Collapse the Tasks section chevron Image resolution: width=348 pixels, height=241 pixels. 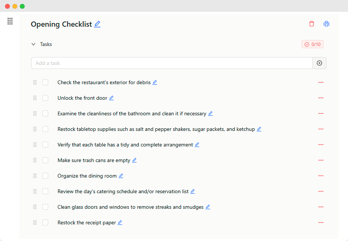tap(33, 44)
